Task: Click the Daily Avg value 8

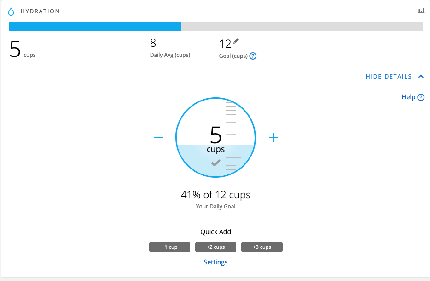Action: (153, 43)
